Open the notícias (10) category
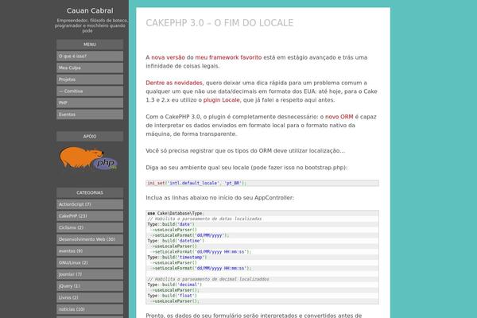477x318 pixels. (x=90, y=309)
